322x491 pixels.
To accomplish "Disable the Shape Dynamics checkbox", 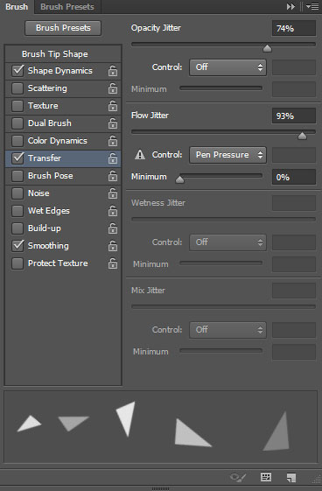I will point(17,71).
